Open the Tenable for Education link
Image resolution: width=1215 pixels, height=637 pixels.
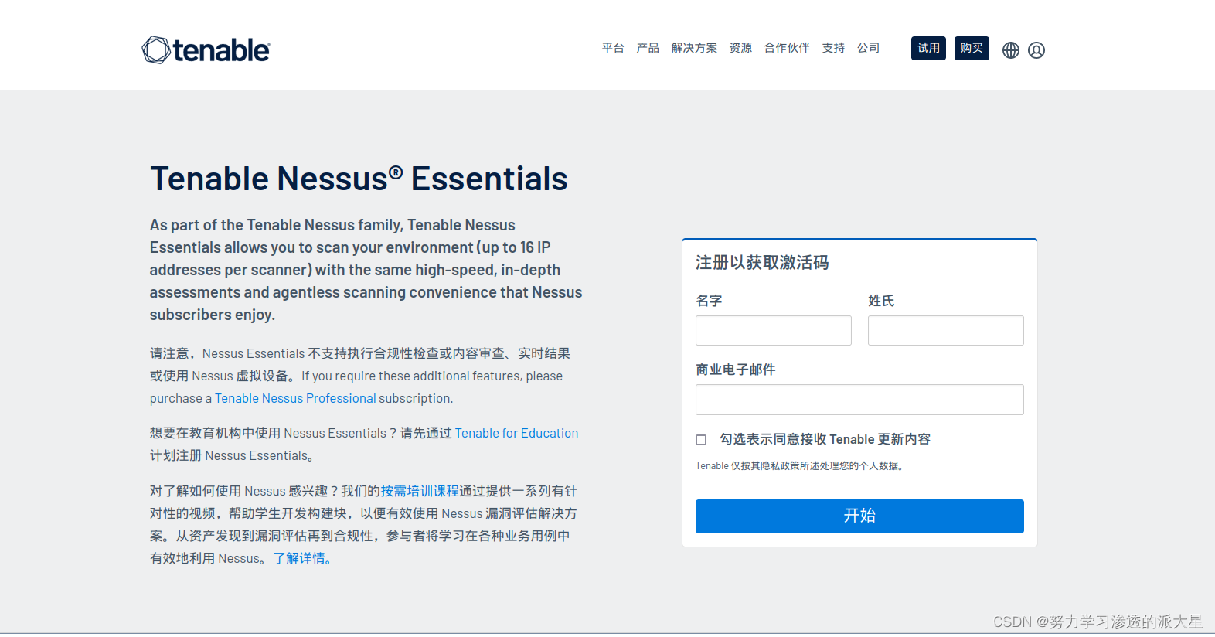click(x=516, y=433)
